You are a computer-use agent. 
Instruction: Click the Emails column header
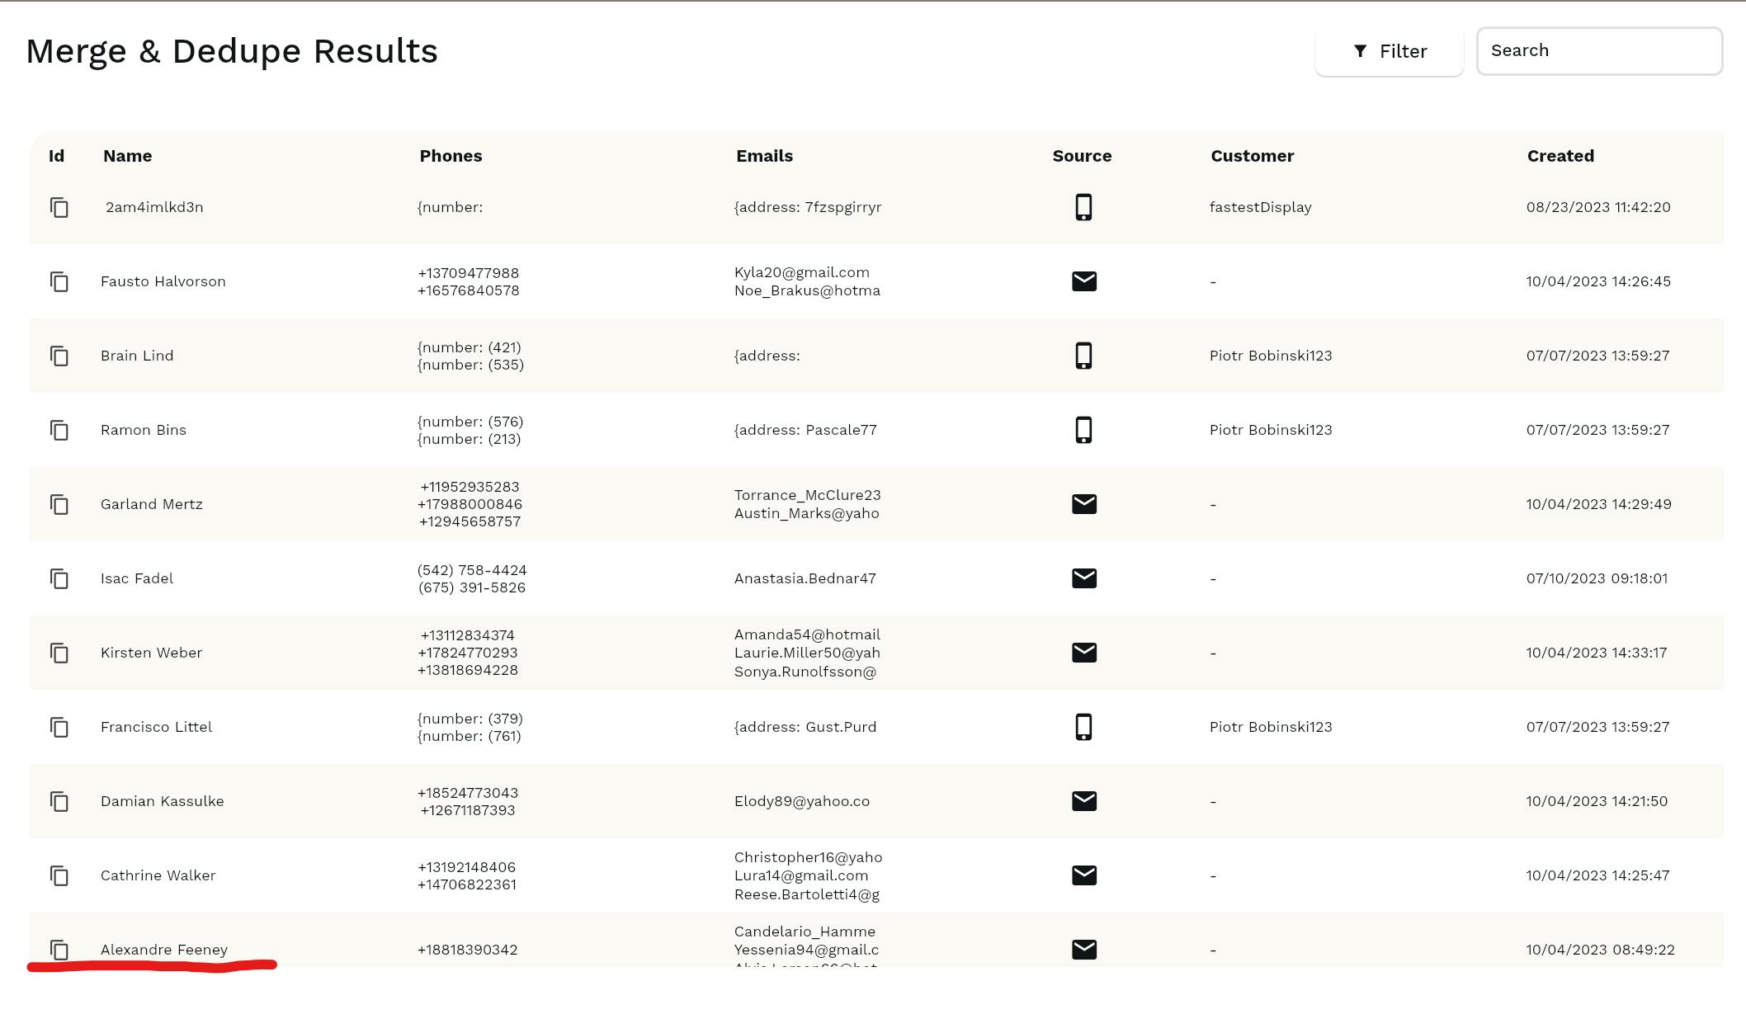[764, 156]
